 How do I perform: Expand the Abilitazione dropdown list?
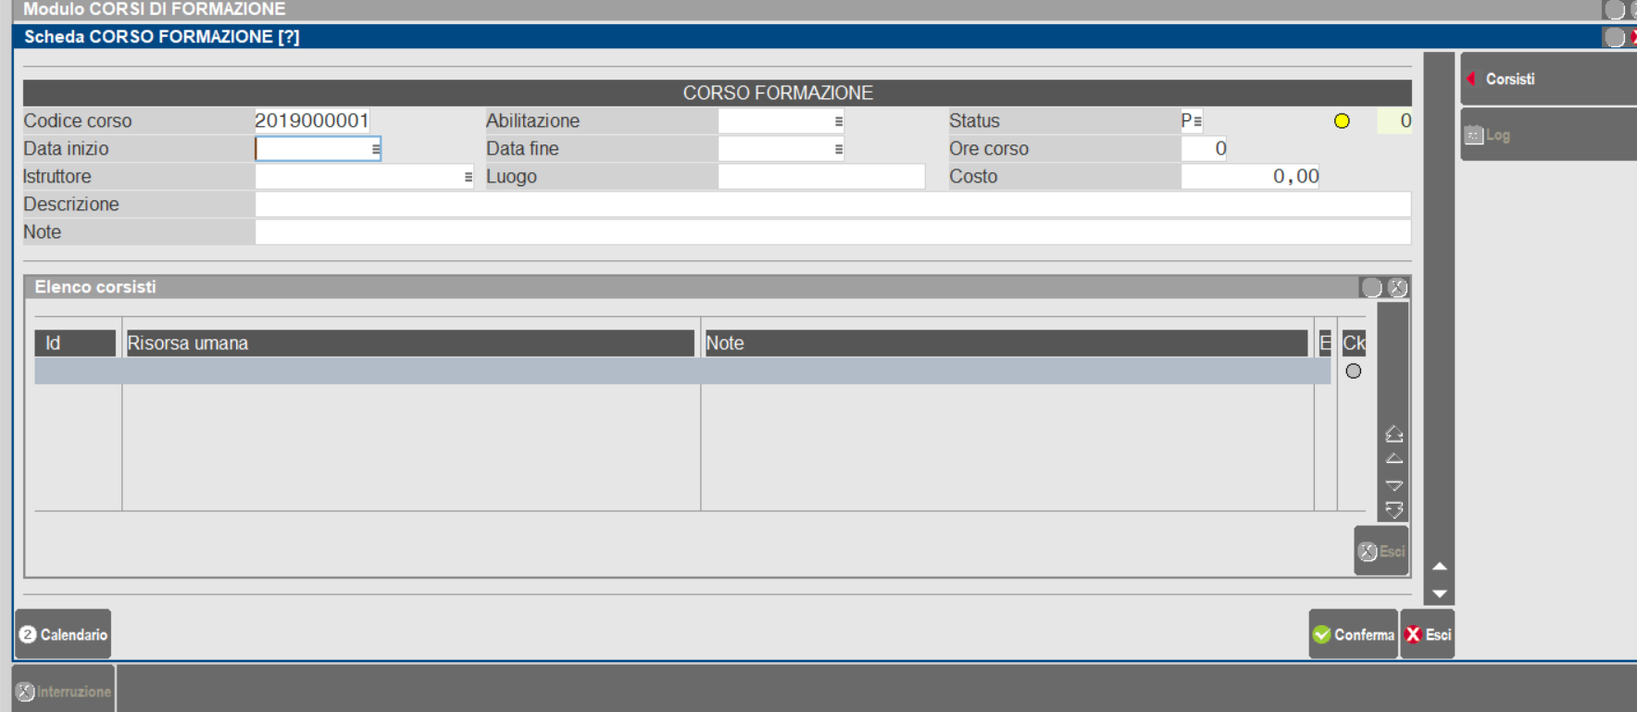(x=839, y=121)
